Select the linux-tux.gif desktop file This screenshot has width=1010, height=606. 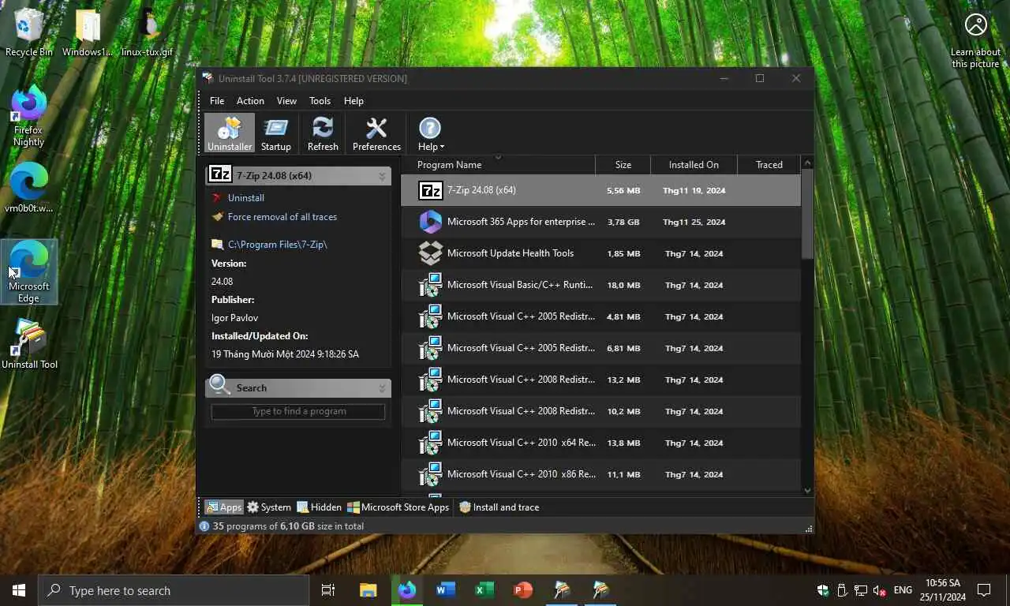(x=148, y=32)
